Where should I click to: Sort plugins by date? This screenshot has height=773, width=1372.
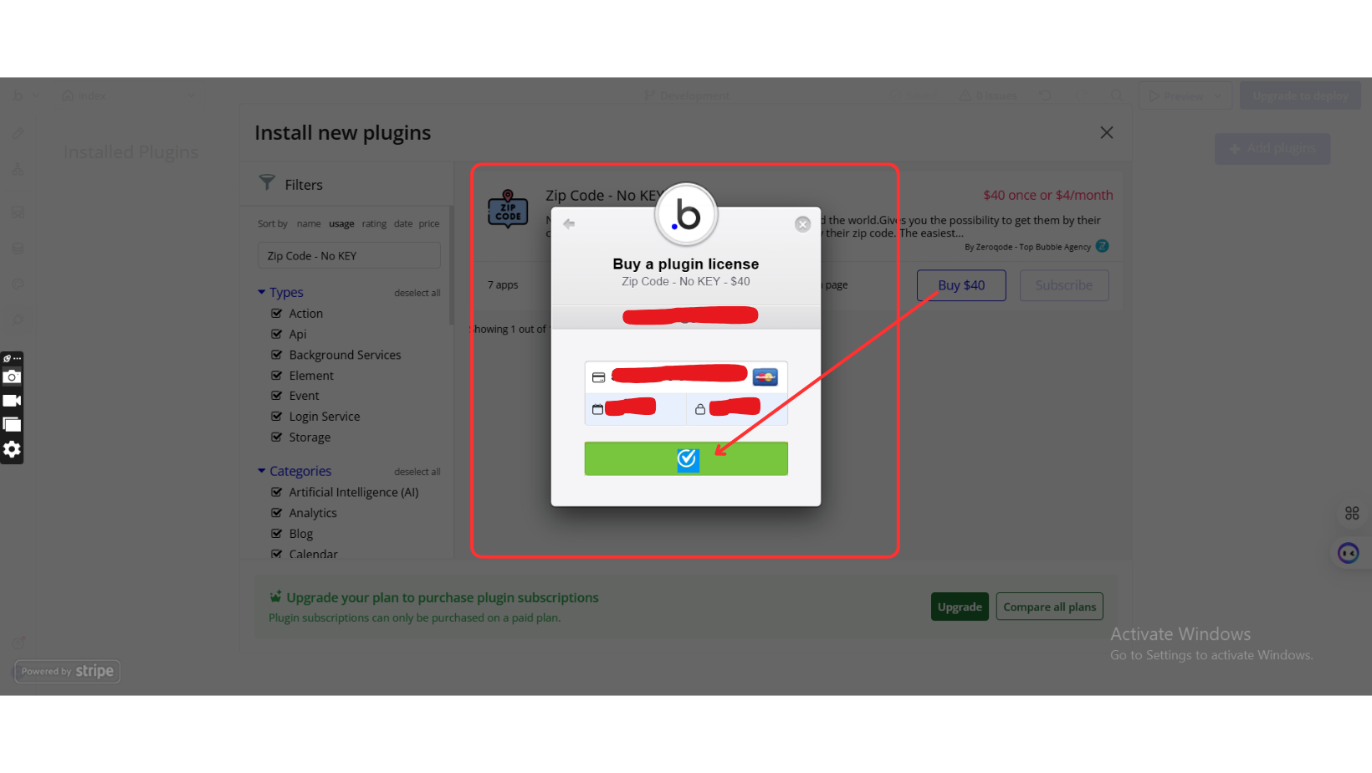pyautogui.click(x=403, y=223)
